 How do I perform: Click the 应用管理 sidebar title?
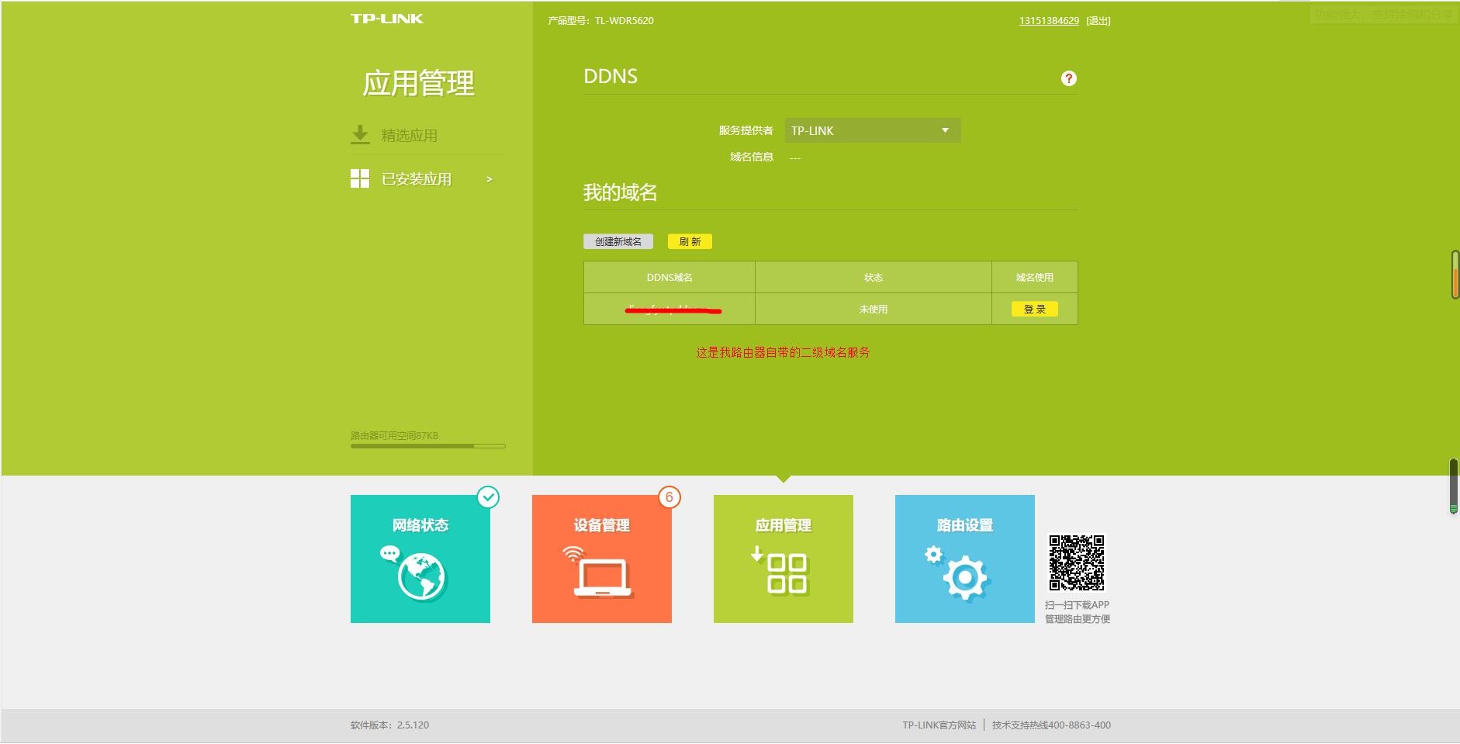tap(418, 83)
